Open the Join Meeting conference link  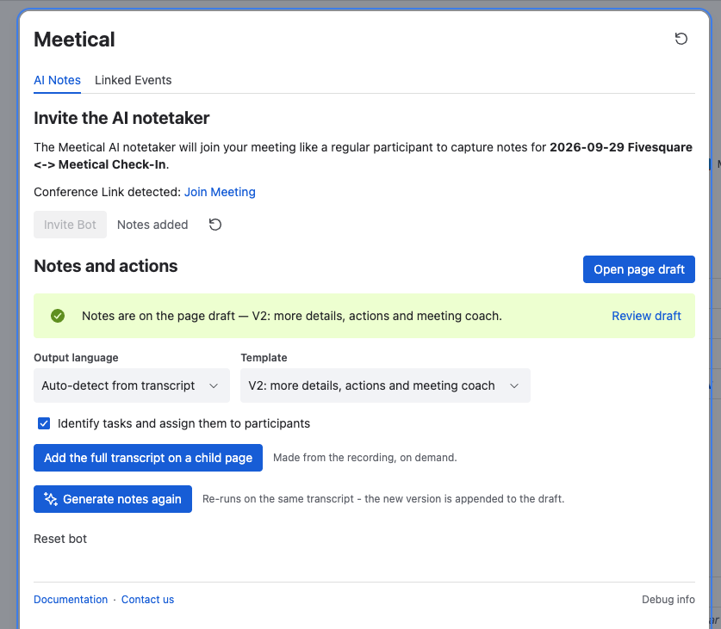click(220, 192)
